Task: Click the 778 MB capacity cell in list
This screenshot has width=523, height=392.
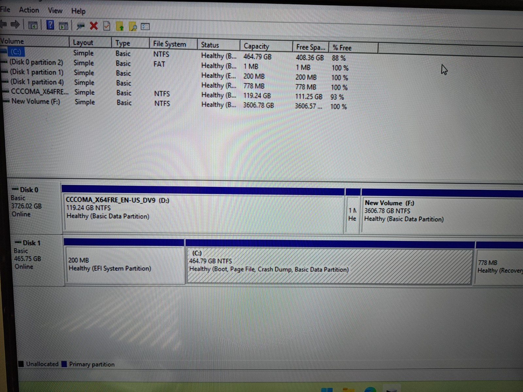Action: point(254,86)
